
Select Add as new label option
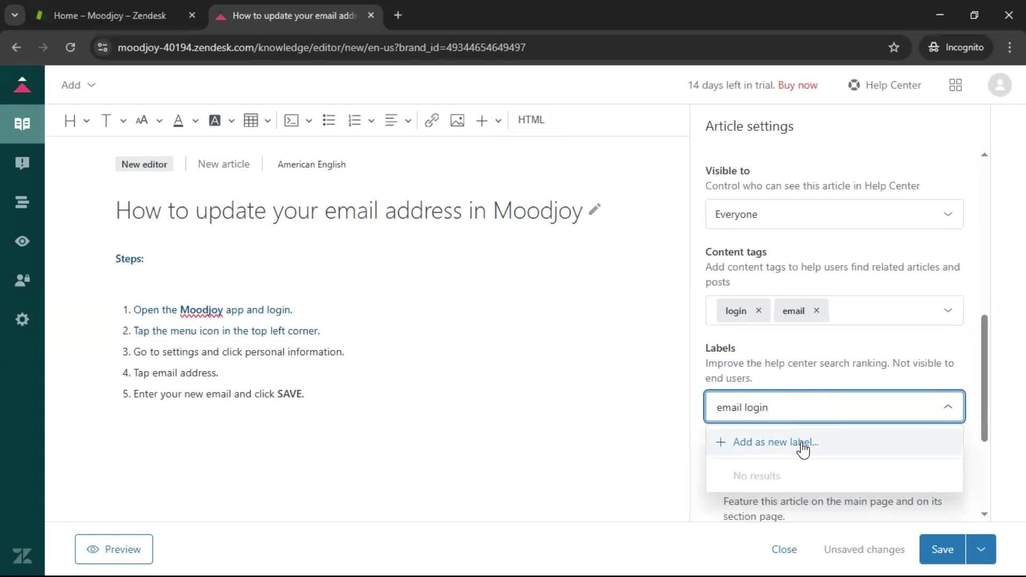834,442
